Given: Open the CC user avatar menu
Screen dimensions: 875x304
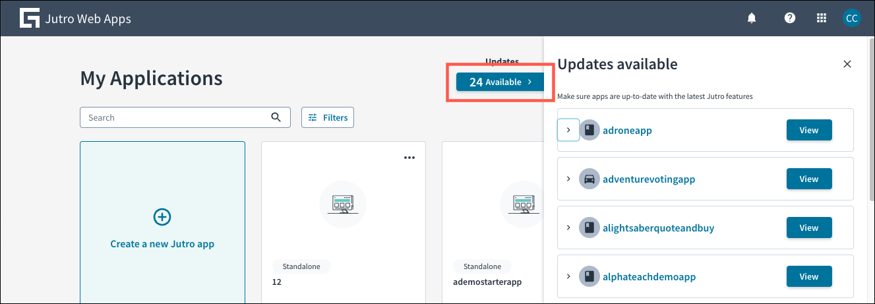Looking at the screenshot, I should [x=852, y=18].
